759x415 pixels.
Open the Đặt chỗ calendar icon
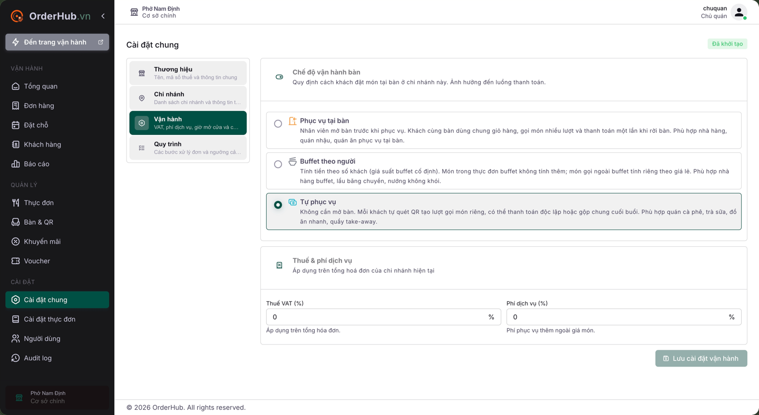15,125
